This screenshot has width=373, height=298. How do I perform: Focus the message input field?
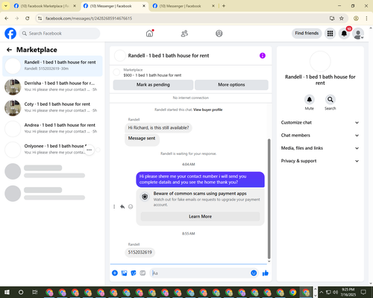pos(199,273)
